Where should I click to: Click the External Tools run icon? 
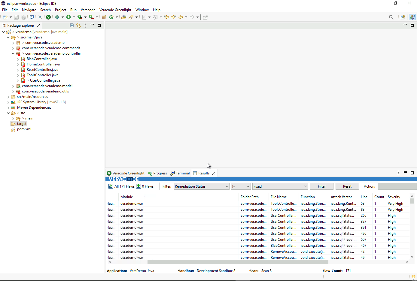click(x=91, y=17)
